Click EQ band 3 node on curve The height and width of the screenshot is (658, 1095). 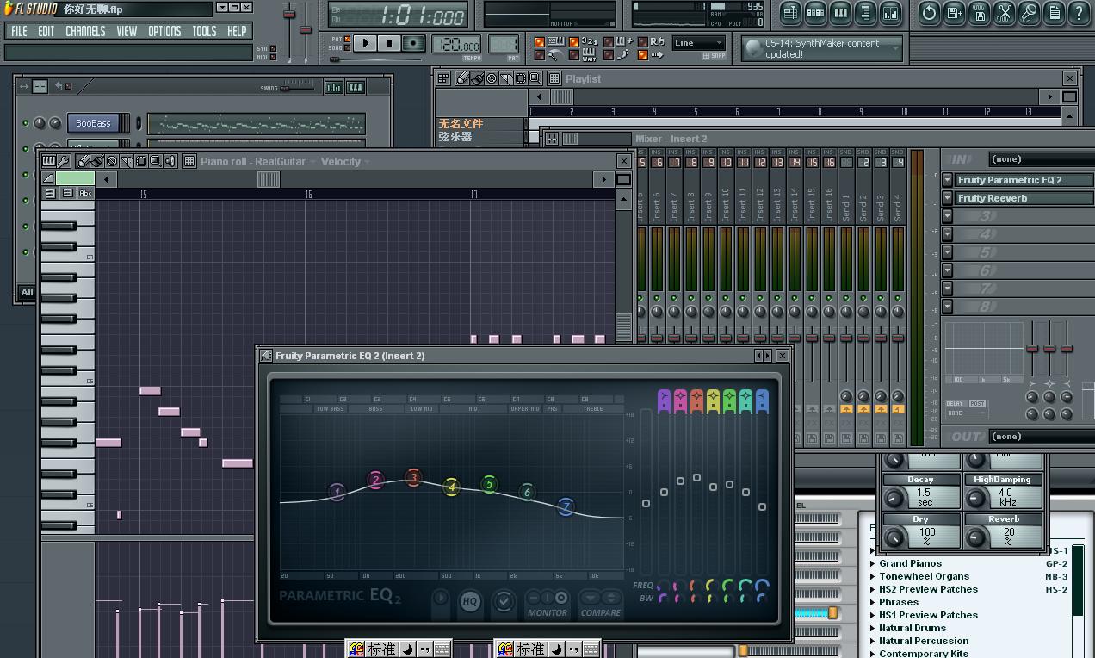click(413, 477)
